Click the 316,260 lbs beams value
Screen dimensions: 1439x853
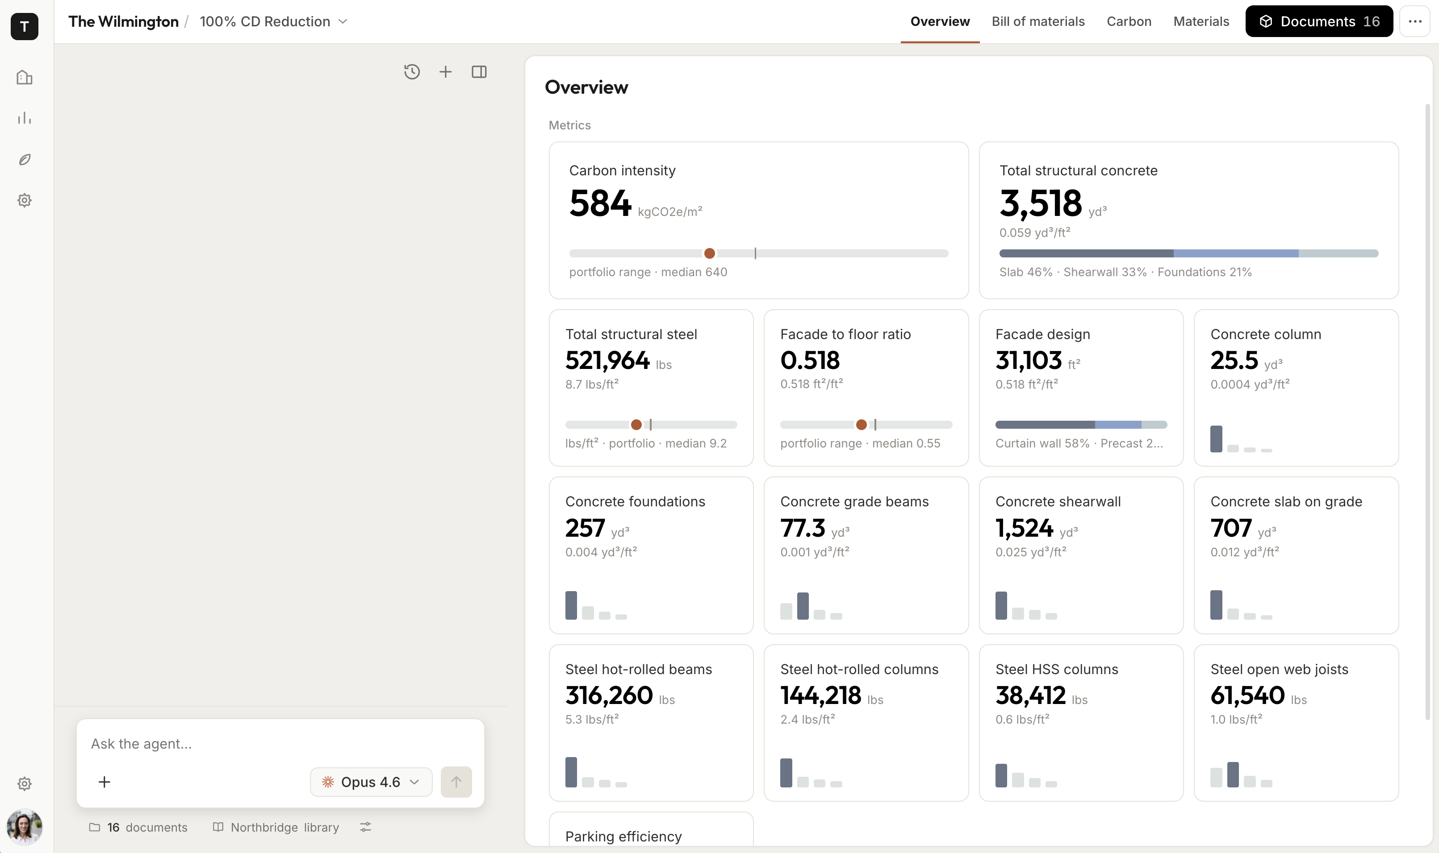click(x=609, y=696)
